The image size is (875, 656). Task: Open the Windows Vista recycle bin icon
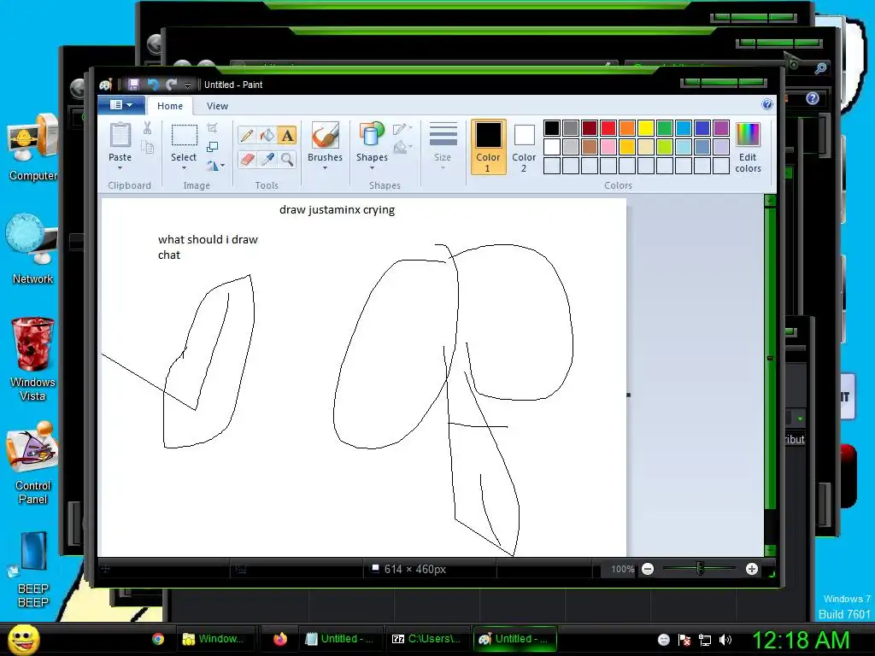(x=32, y=360)
